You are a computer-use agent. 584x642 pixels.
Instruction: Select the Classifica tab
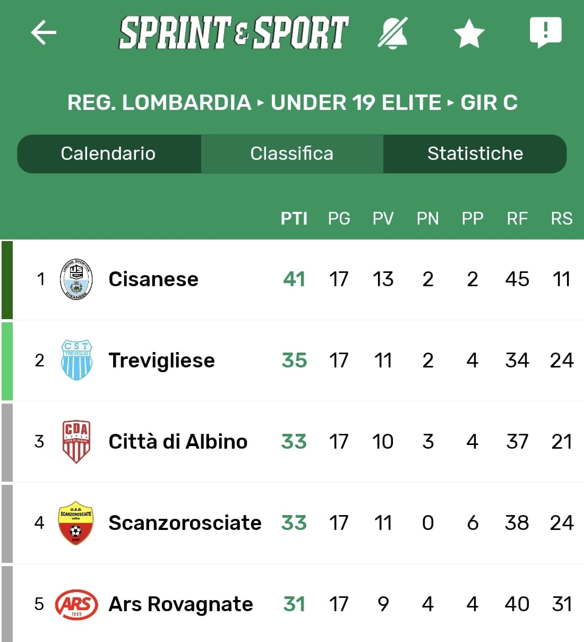pos(292,153)
